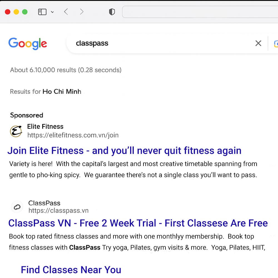Minimize the Safari window
Viewport: 278px width, 278px height.
pyautogui.click(x=16, y=12)
